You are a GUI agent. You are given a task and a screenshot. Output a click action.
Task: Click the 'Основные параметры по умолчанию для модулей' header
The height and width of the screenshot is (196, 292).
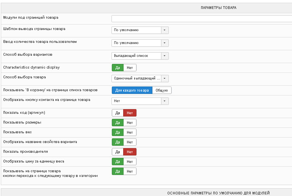tap(218, 193)
